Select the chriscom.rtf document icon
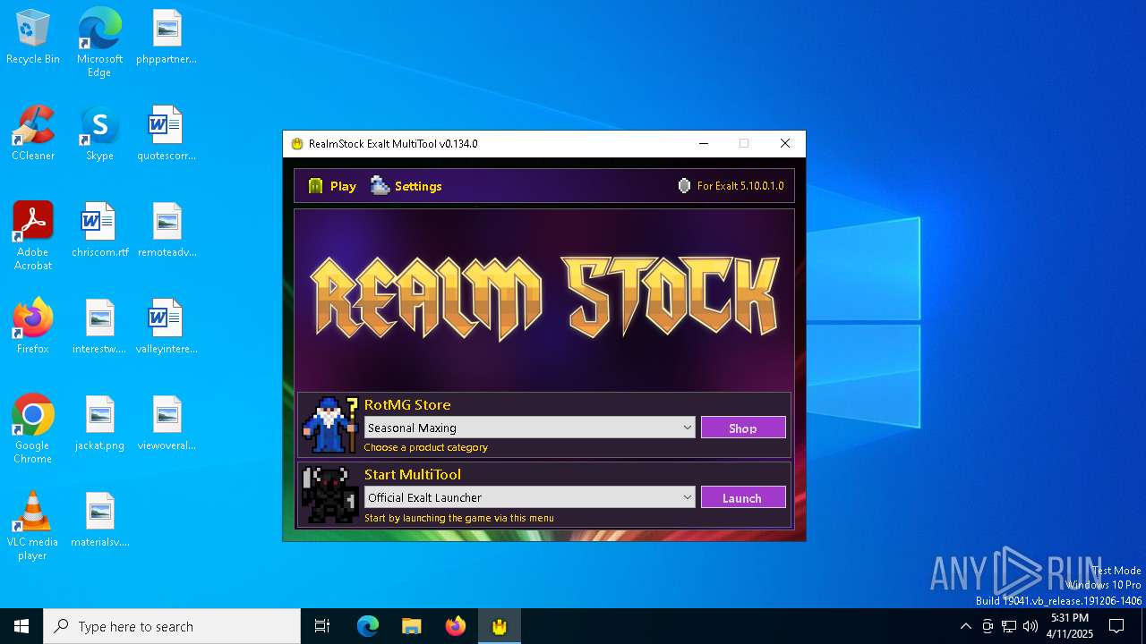Screen dimensions: 1146x644 [99, 231]
